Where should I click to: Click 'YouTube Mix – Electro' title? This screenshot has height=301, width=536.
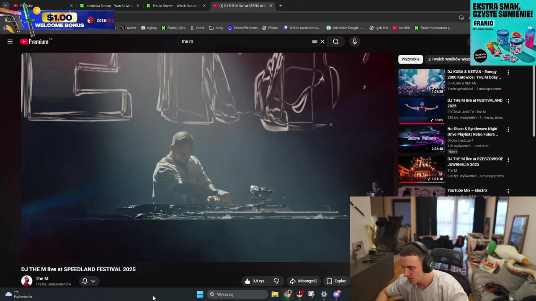point(467,191)
